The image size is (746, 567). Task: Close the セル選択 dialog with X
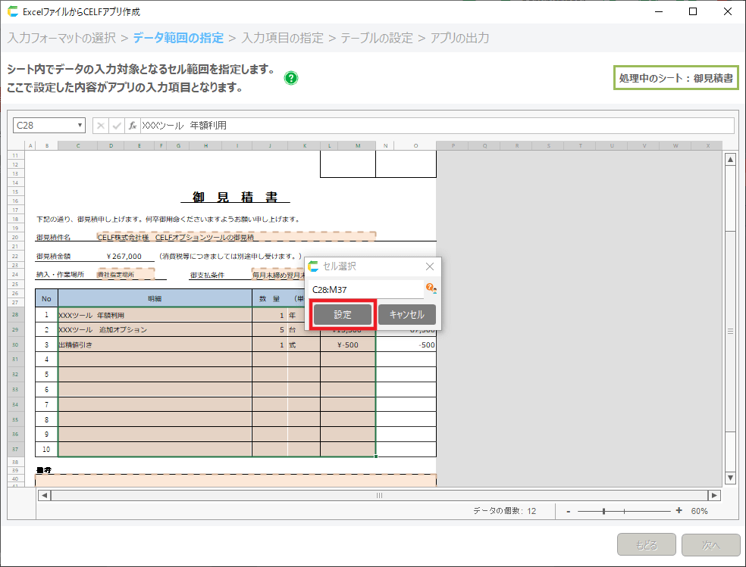[430, 266]
